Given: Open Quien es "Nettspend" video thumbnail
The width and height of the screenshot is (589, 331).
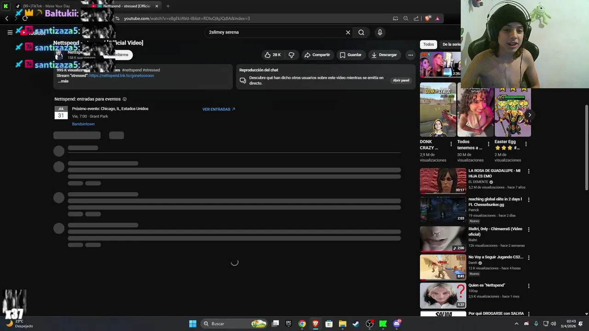Looking at the screenshot, I should [443, 296].
